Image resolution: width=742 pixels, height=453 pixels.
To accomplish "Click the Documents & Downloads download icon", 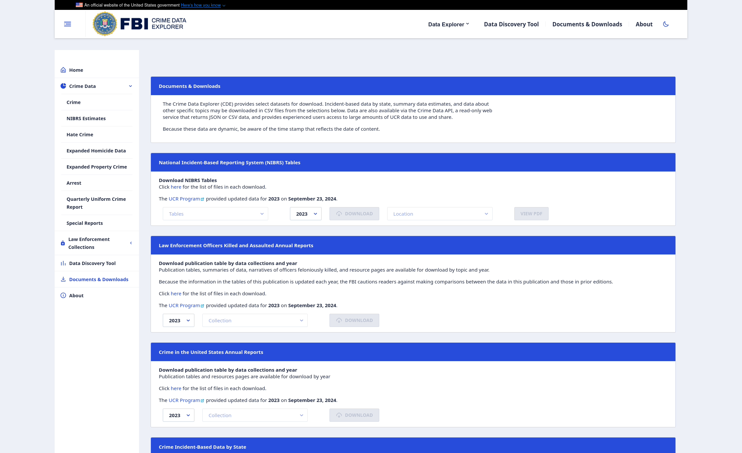I will [63, 279].
